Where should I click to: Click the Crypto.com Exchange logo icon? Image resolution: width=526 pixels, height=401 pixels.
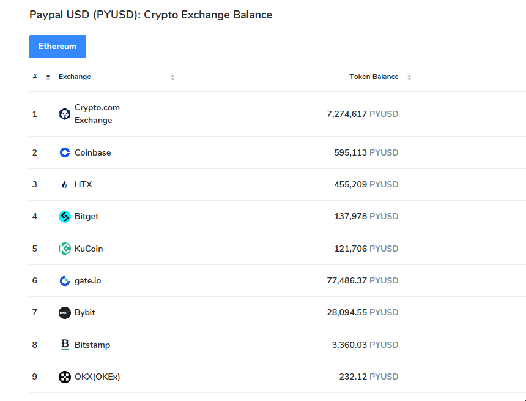coord(65,114)
